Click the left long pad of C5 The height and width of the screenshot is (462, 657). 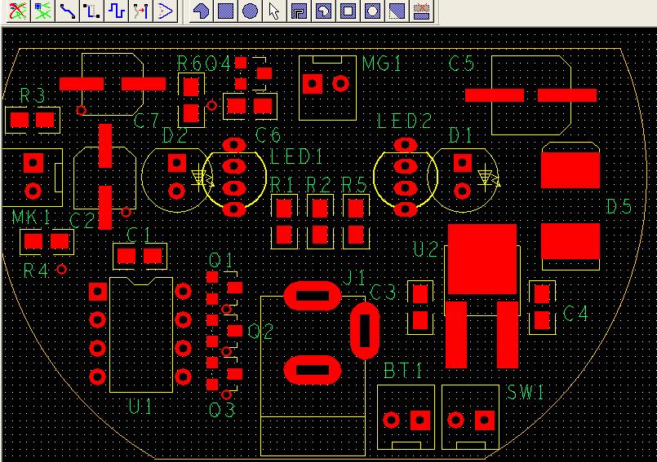point(495,95)
